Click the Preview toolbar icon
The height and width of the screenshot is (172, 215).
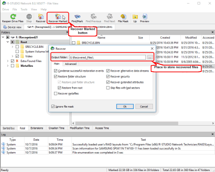144,17
